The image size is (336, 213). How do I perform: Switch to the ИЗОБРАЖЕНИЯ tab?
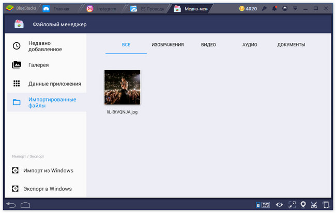pos(167,45)
